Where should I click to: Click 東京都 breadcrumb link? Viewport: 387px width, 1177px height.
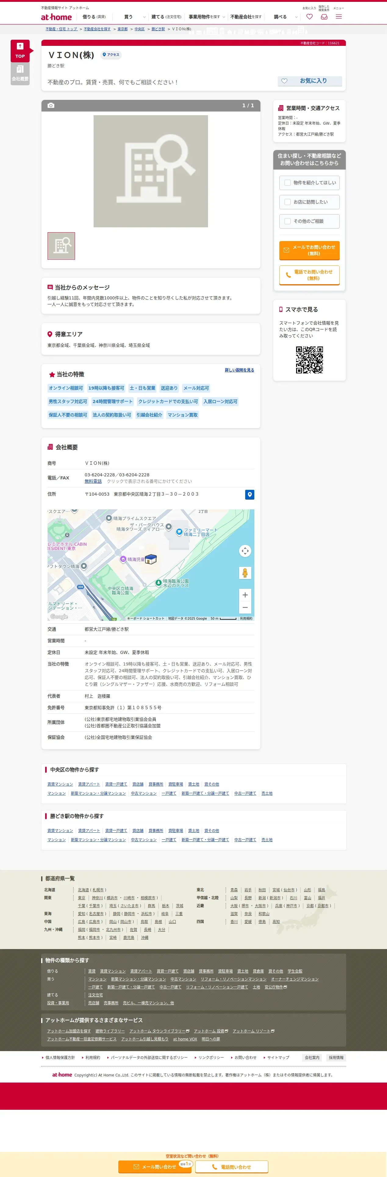pos(123,29)
